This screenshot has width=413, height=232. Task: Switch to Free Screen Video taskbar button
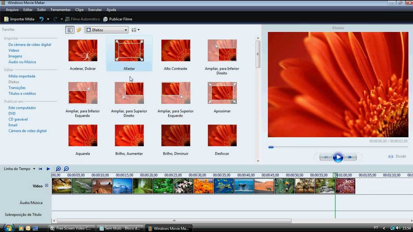click(72, 228)
